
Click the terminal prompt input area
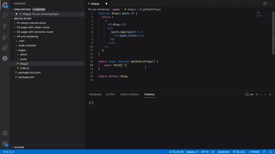click(92, 103)
